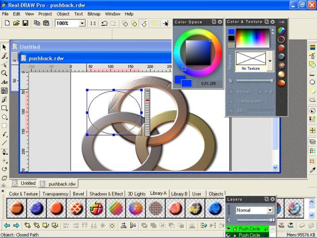Click the rainbow color stripes icon

pos(313,48)
